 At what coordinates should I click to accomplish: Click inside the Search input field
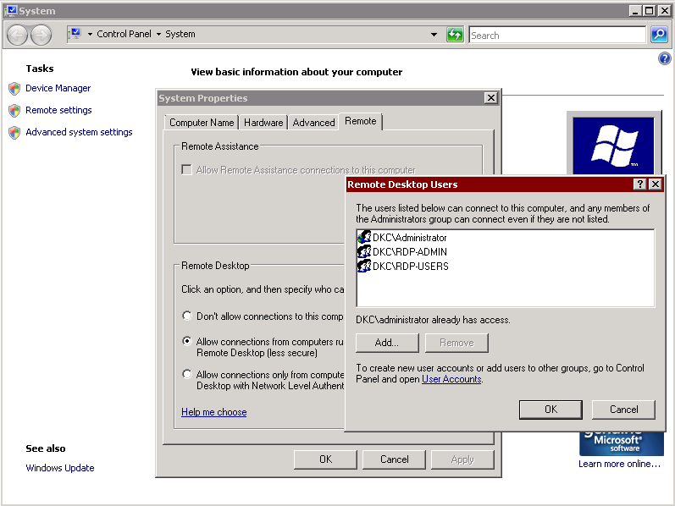coord(557,35)
